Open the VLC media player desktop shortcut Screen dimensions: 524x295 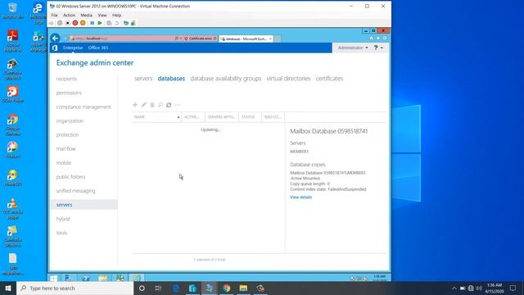(13, 209)
